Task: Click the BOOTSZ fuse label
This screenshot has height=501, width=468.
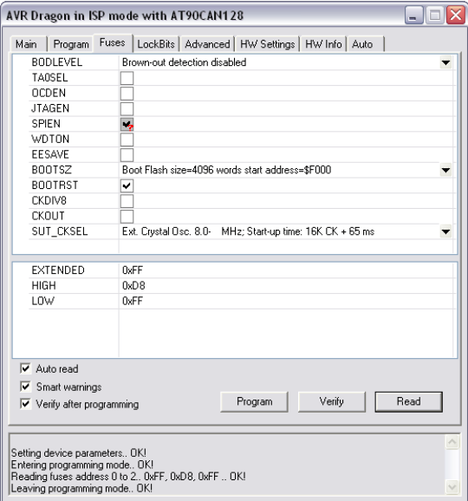Action: click(x=51, y=170)
